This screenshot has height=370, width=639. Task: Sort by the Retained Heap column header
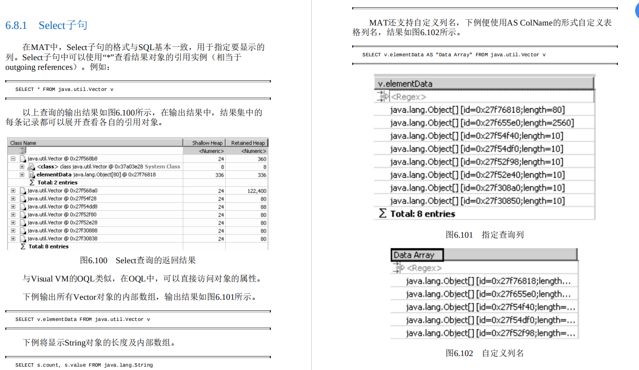(246, 143)
